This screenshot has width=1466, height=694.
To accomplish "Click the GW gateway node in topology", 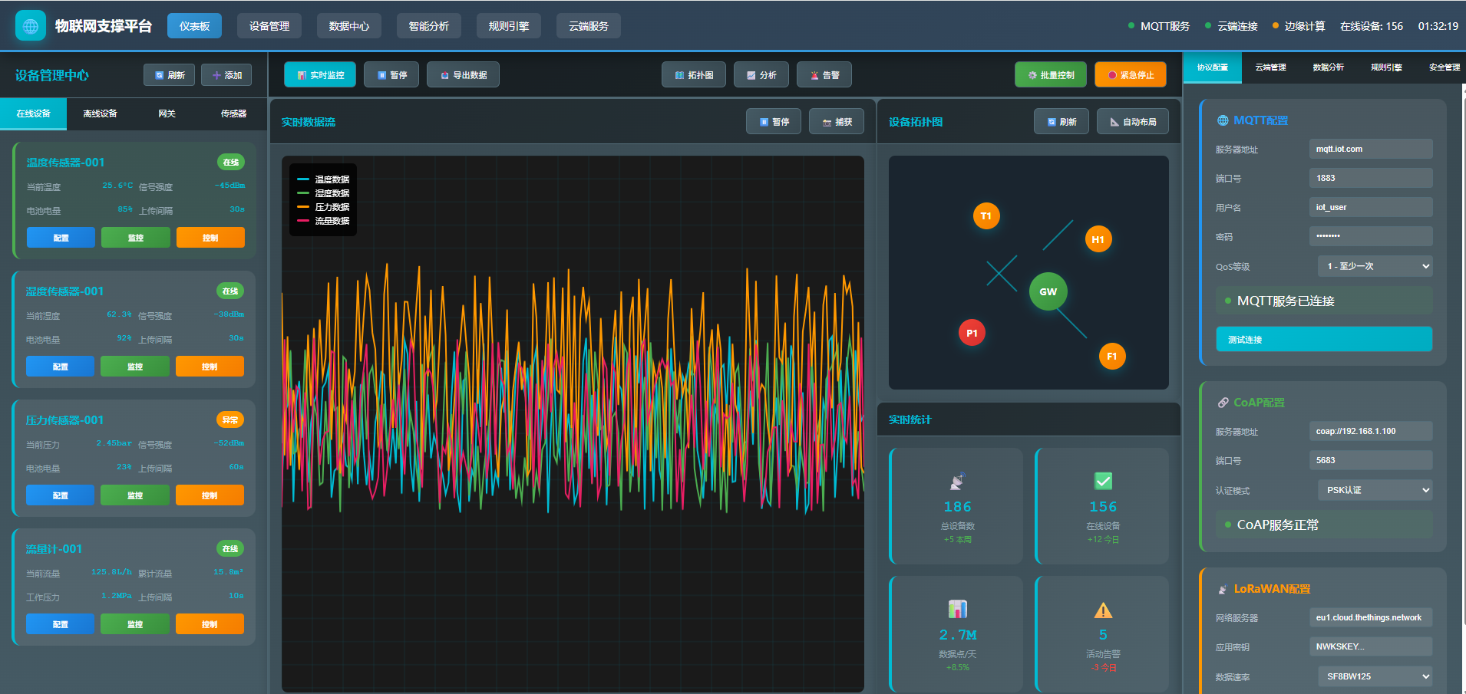I will click(x=1048, y=291).
